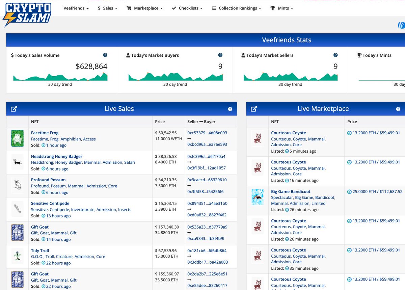Viewport: 405px width, 290px height.
Task: Open the Profound Possum link
Action: (48, 180)
